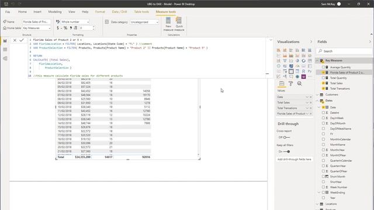
Task: Click the New measure button
Action: pyautogui.click(x=168, y=24)
